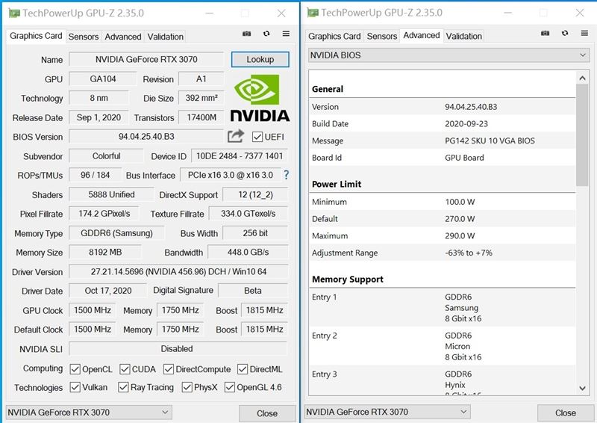Click the Device ID field 10DE 2484
This screenshot has height=423, width=597.
point(240,156)
